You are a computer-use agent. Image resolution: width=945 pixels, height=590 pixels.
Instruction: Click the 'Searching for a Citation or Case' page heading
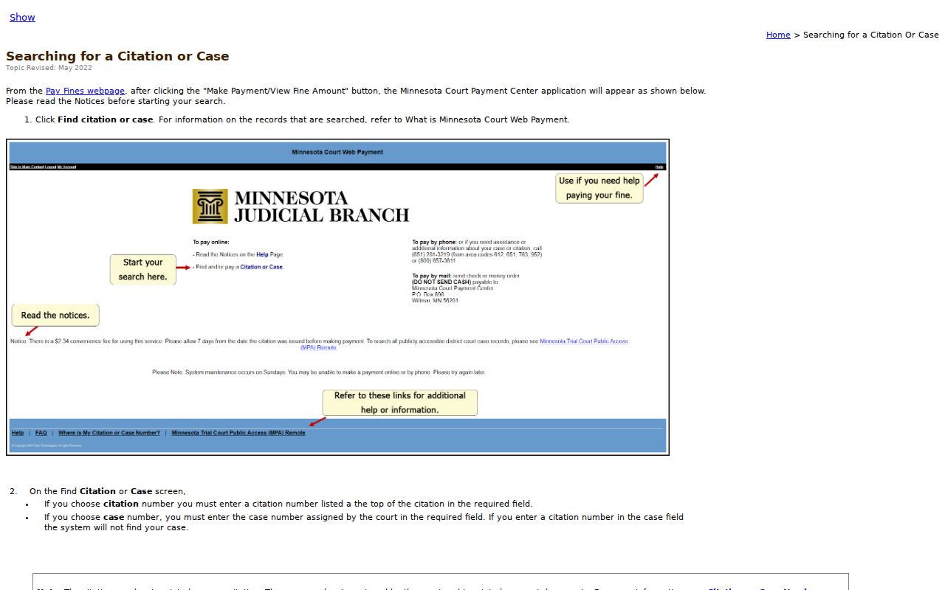pos(117,56)
